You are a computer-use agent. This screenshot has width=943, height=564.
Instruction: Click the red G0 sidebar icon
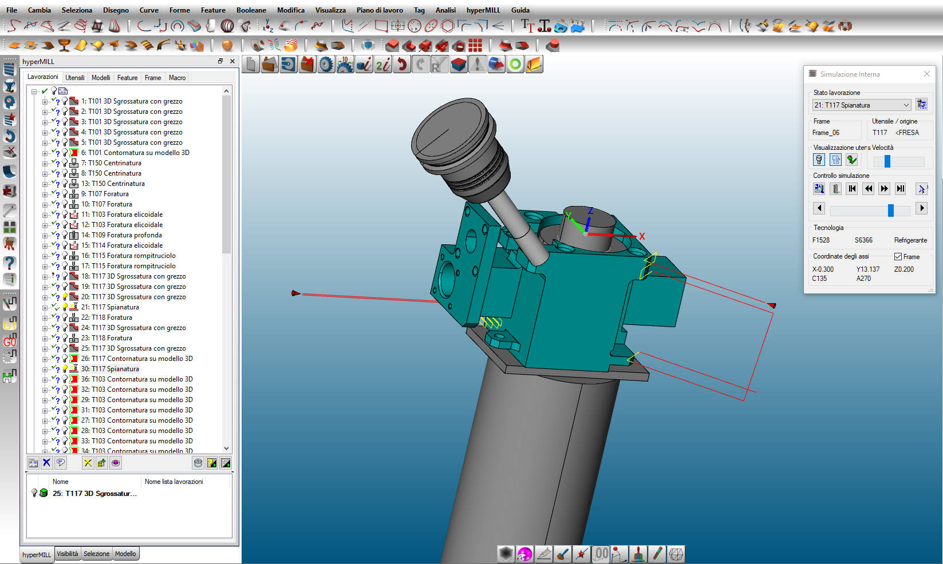(x=10, y=341)
